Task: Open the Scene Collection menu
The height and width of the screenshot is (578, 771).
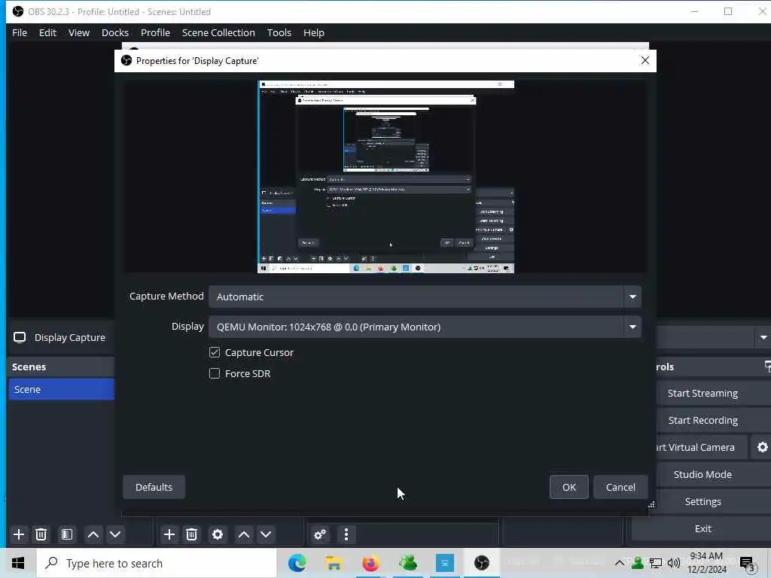Action: (x=218, y=32)
